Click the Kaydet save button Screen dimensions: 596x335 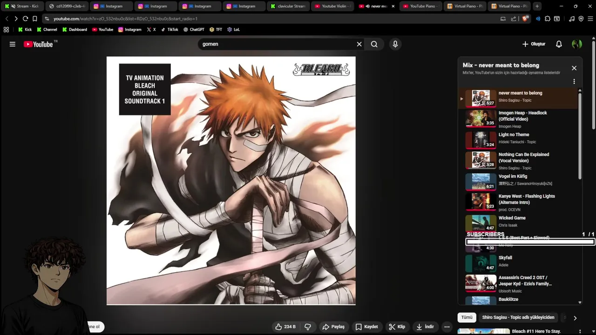[366, 327]
